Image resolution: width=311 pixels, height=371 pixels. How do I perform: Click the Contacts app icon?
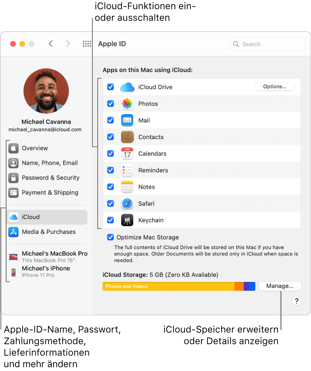point(127,137)
